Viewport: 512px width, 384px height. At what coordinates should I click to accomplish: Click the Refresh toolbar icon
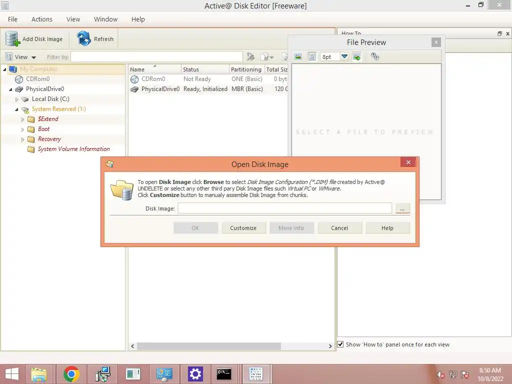pos(84,38)
